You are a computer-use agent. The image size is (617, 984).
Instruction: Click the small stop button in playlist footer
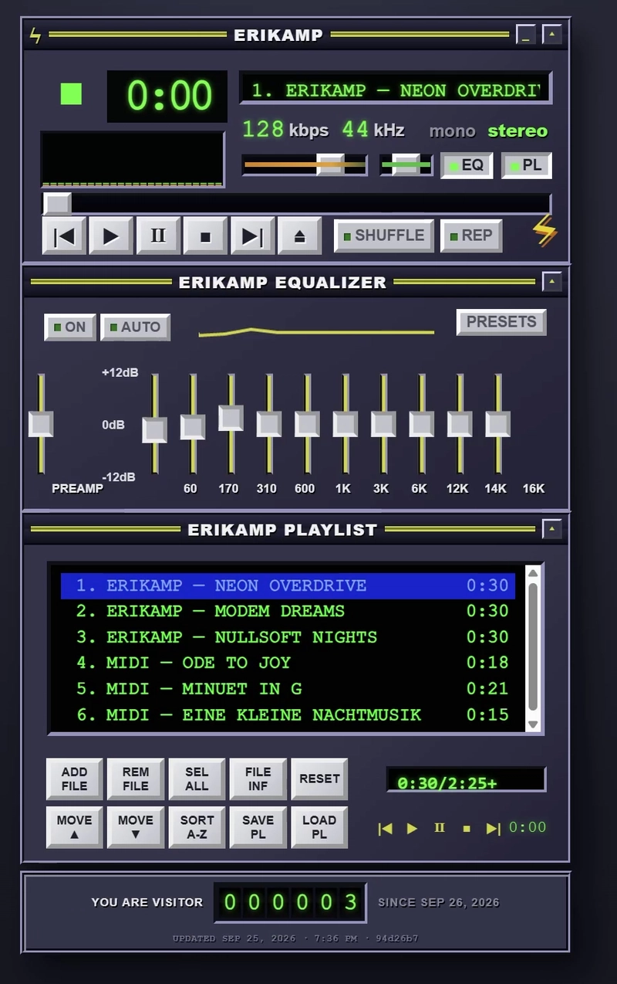coord(467,828)
